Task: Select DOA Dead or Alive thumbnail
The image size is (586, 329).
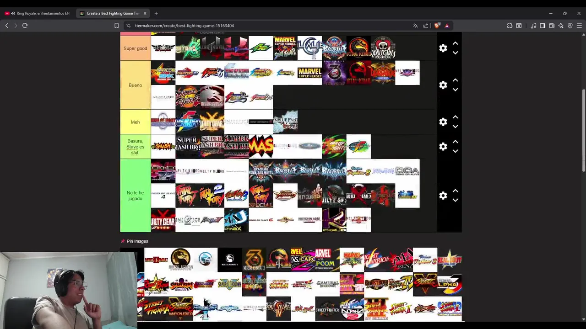Action: tap(407, 171)
